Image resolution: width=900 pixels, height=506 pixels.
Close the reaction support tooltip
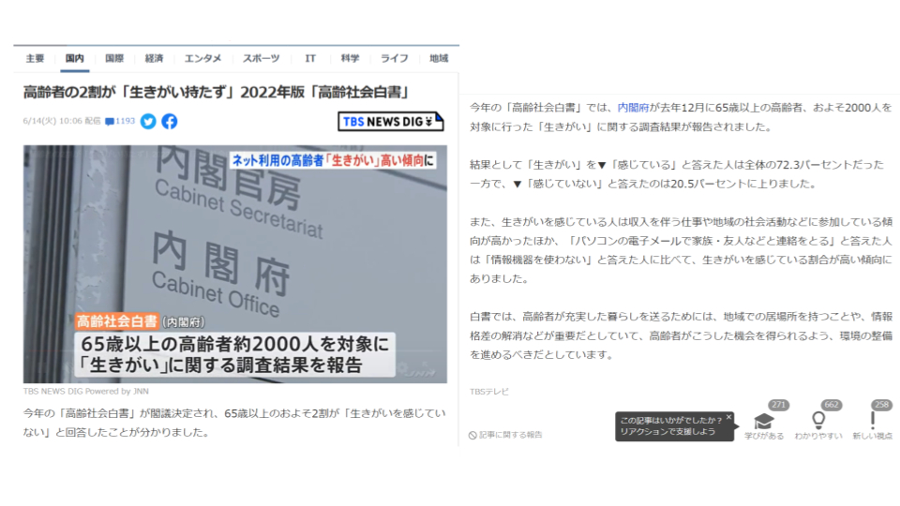(728, 417)
